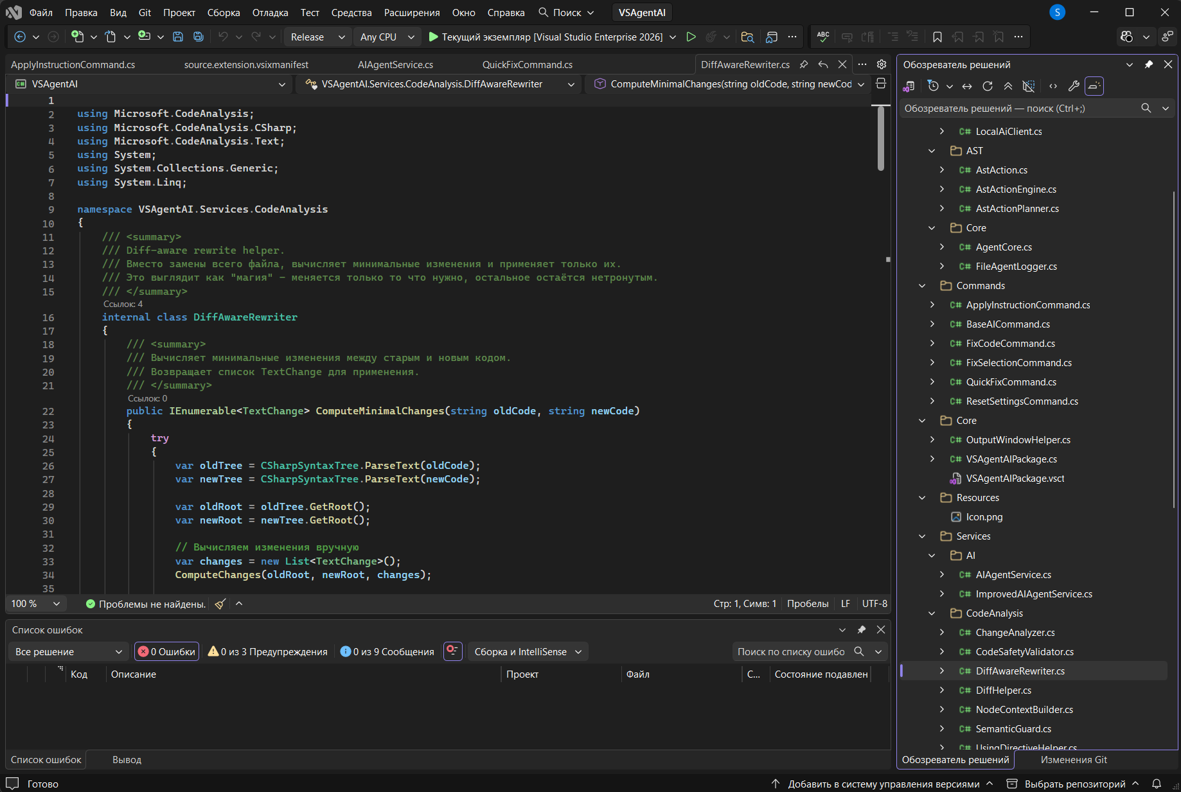
Task: Open the Отладка menu
Action: click(x=270, y=13)
